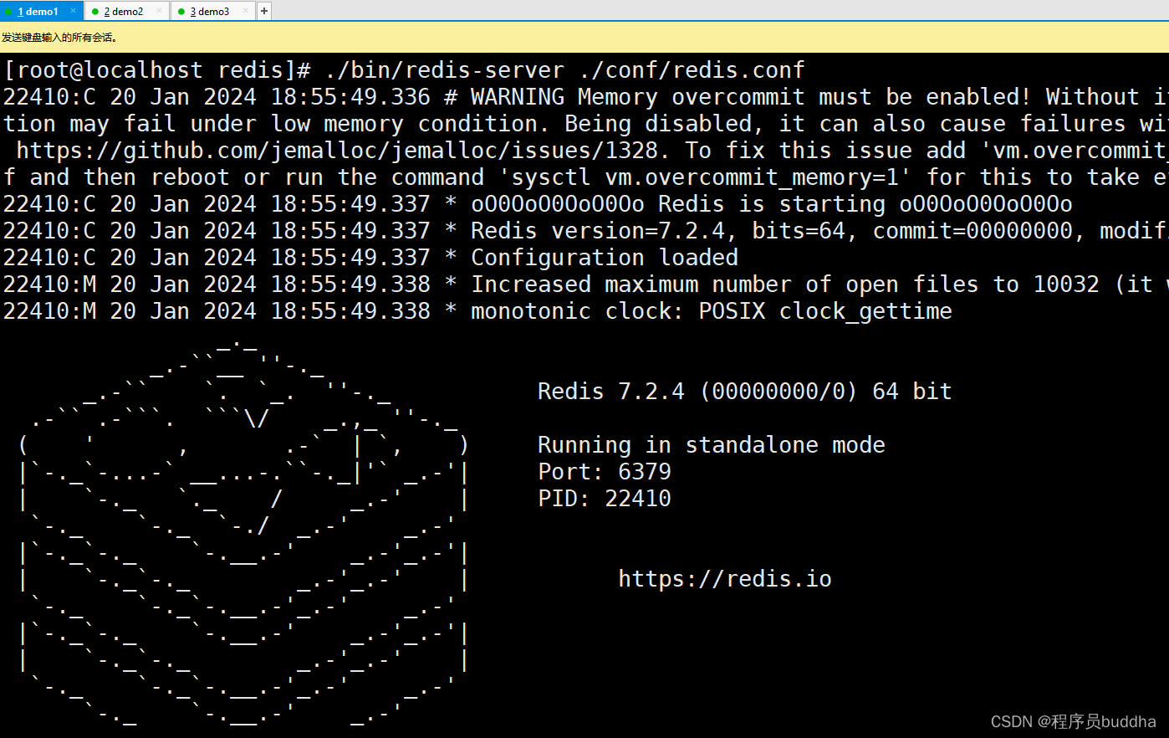
Task: Click 'tion may fail under low memory' line
Action: tap(584, 124)
